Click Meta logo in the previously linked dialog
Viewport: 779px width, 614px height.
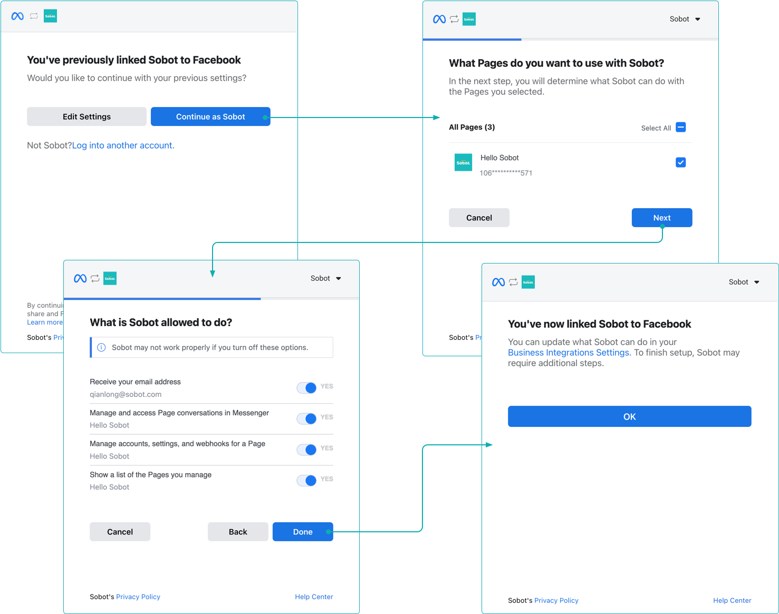(17, 16)
